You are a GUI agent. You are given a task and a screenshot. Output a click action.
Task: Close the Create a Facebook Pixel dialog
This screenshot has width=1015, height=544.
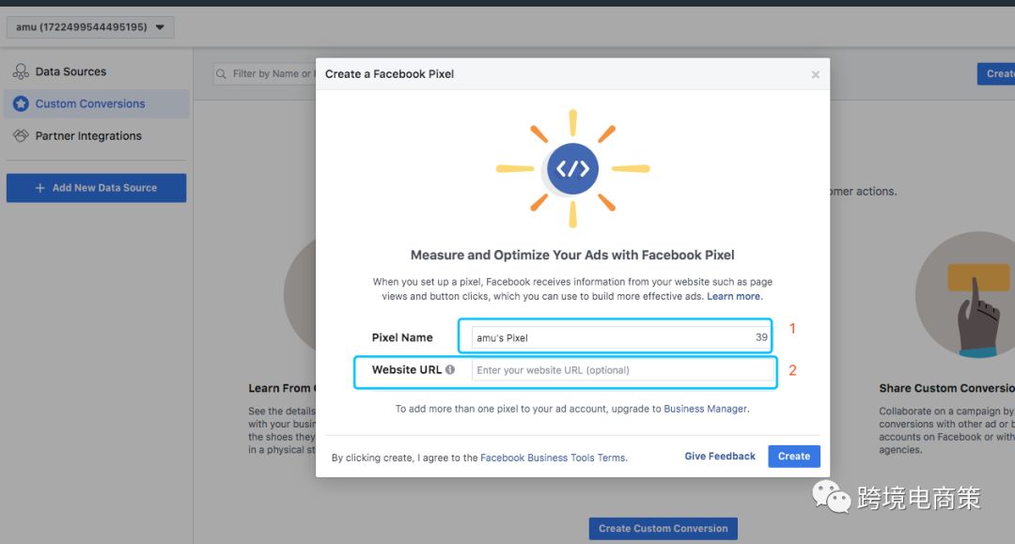(x=816, y=74)
